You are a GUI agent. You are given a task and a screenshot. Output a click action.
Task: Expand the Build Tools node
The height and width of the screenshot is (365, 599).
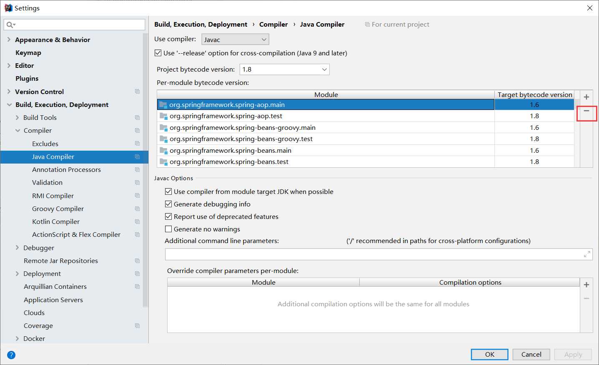pos(17,118)
